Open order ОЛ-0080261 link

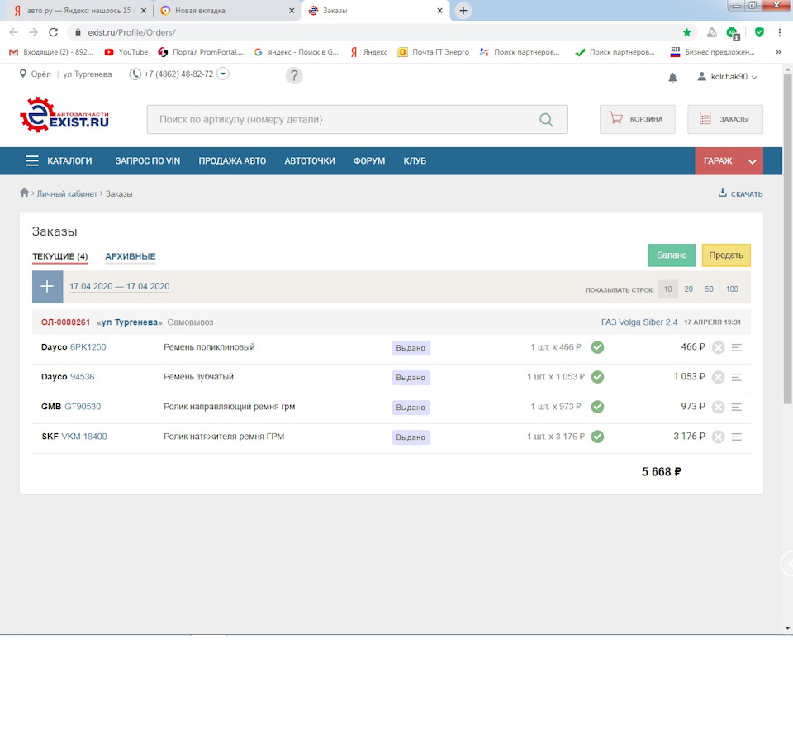click(66, 322)
